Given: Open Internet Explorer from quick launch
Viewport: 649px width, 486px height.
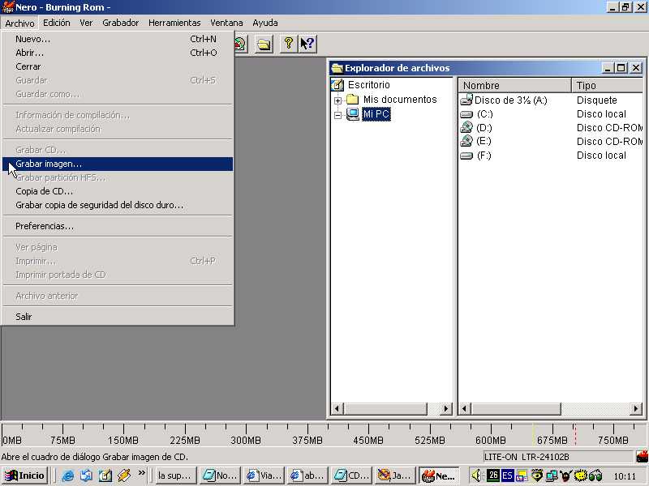Looking at the screenshot, I should tap(68, 475).
